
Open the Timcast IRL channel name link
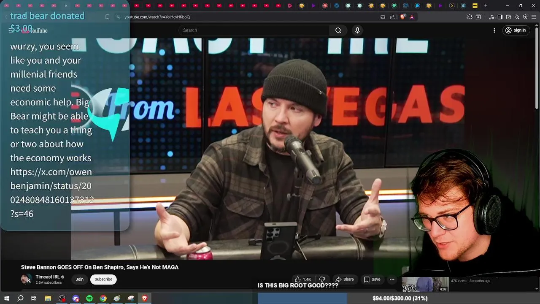tap(48, 277)
